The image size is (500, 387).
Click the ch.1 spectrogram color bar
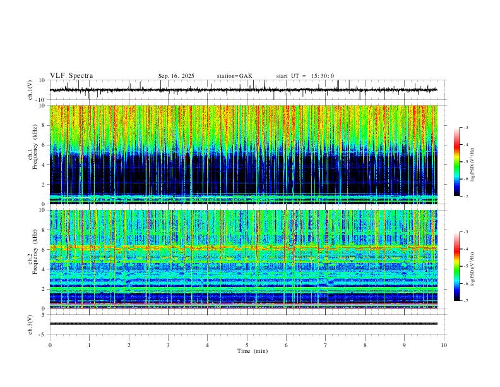(456, 162)
